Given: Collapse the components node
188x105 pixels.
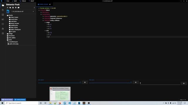Looking at the screenshot, I should [41, 14].
